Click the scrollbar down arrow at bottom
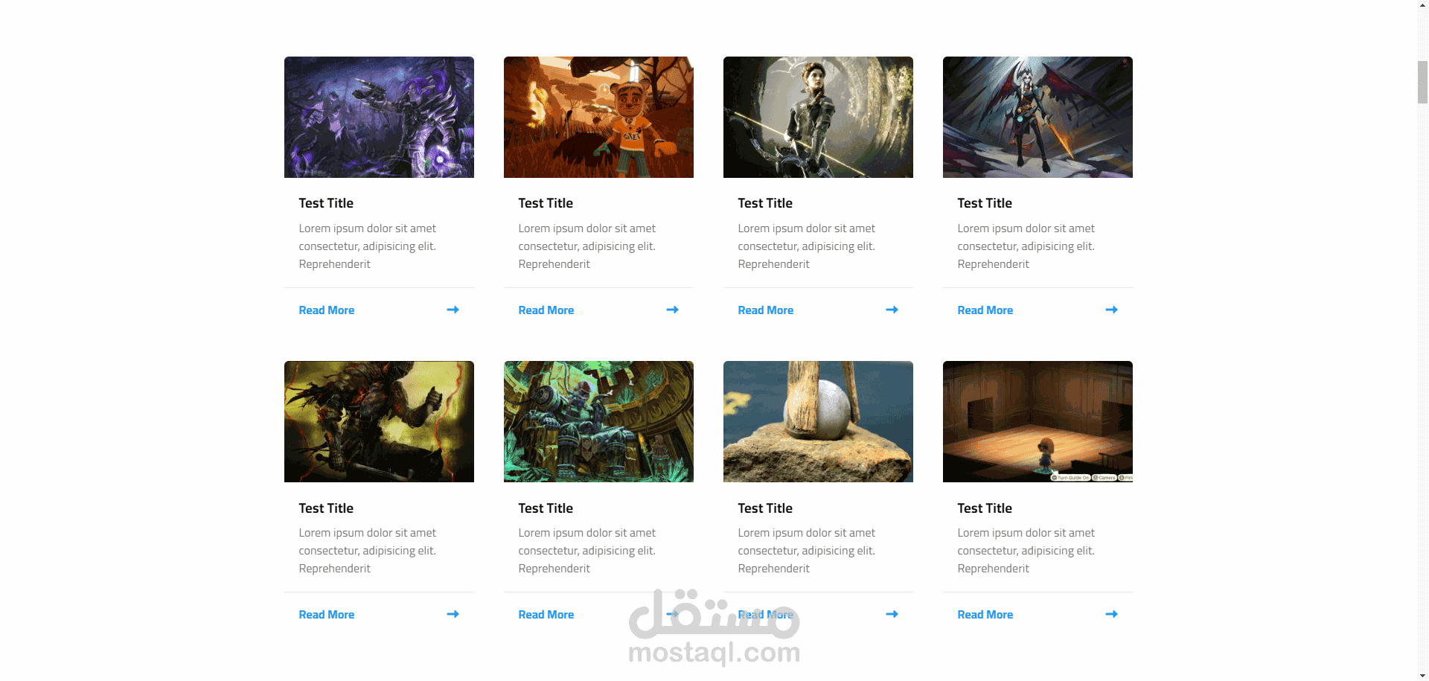This screenshot has width=1429, height=681. point(1422,675)
